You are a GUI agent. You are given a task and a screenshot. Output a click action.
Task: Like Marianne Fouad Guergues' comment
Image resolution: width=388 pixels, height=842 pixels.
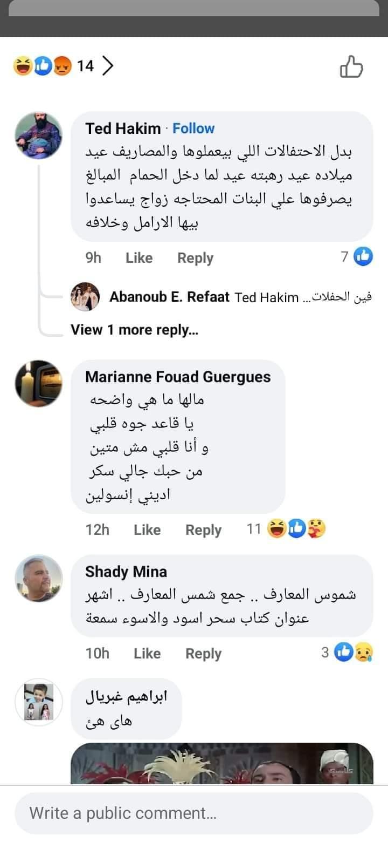[x=147, y=530]
